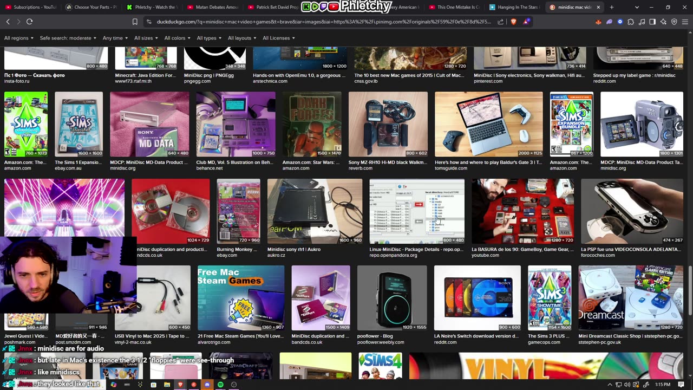
Task: Switch to the Choose Your Parts tab
Action: click(92, 7)
